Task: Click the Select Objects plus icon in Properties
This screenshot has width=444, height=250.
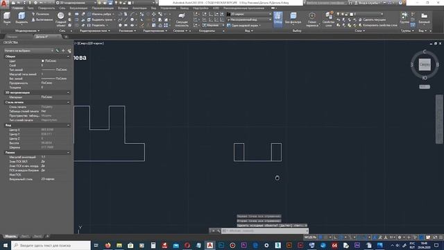Action: tap(63, 51)
